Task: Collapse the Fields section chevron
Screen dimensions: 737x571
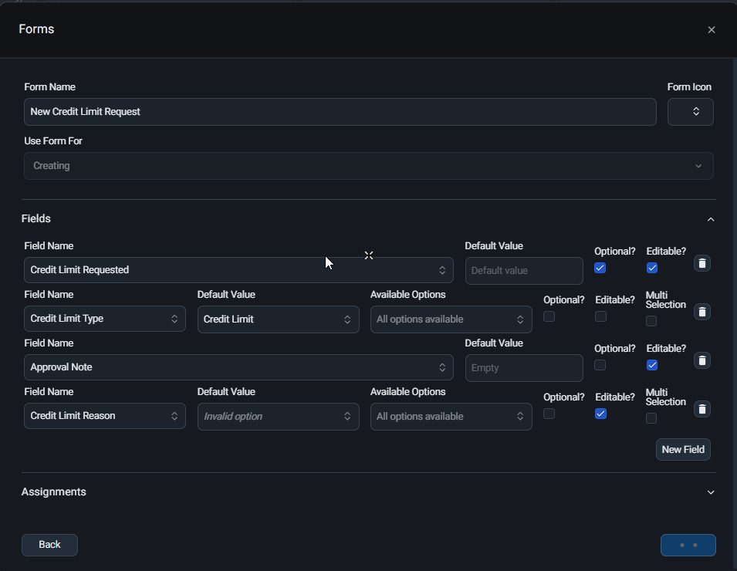Action: click(x=711, y=219)
